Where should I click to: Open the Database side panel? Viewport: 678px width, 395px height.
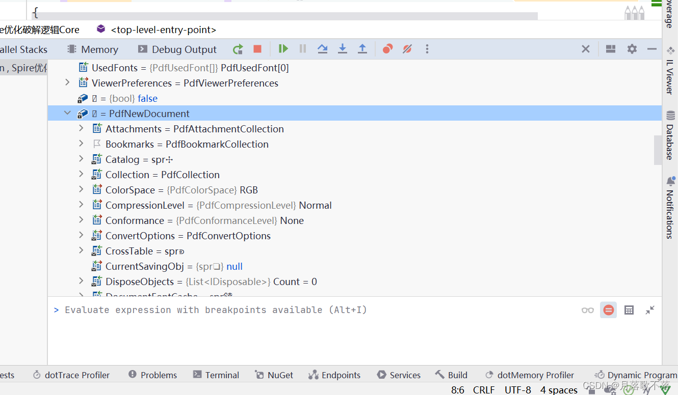click(670, 135)
